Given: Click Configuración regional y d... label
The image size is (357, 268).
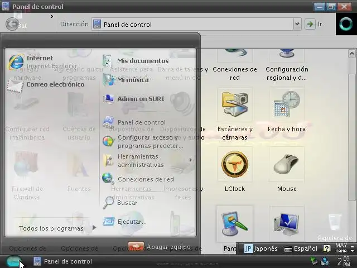Looking at the screenshot, I should coord(287,73).
